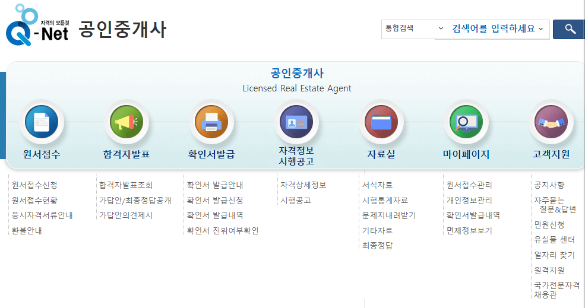The height and width of the screenshot is (308, 585).
Task: Open the 합격자발표 megaphone icon
Action: pos(127,122)
